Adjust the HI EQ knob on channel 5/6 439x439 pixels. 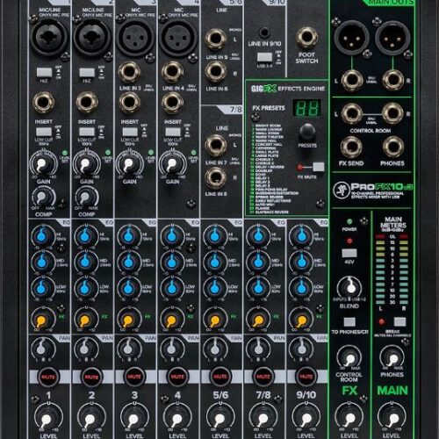(214, 236)
